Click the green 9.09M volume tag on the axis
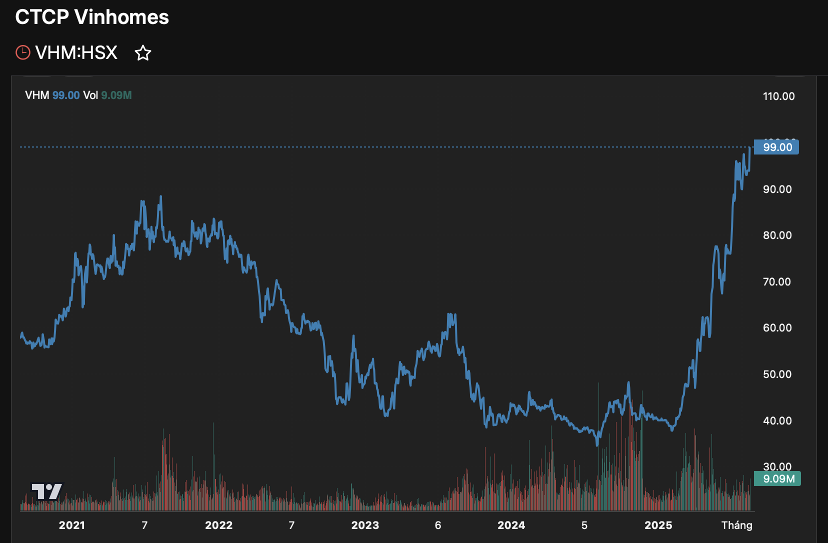828x543 pixels. 777,478
